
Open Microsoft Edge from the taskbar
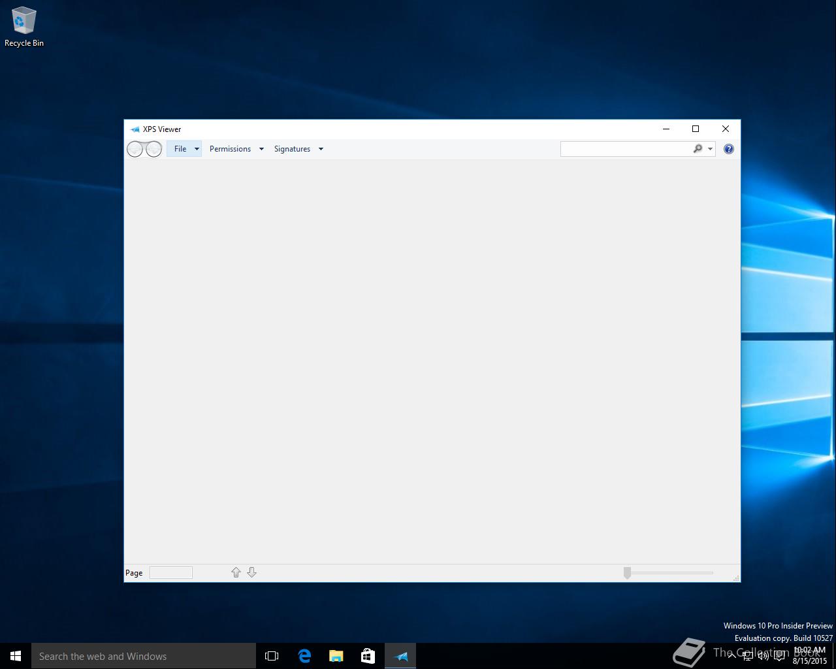click(304, 656)
